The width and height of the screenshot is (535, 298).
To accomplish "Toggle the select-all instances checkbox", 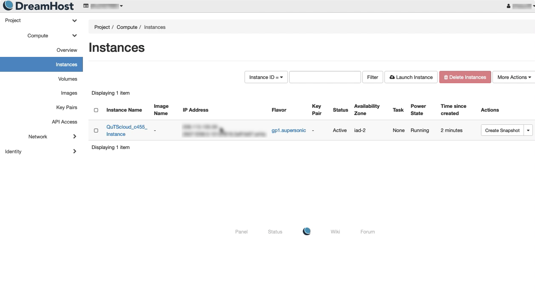I will [96, 110].
